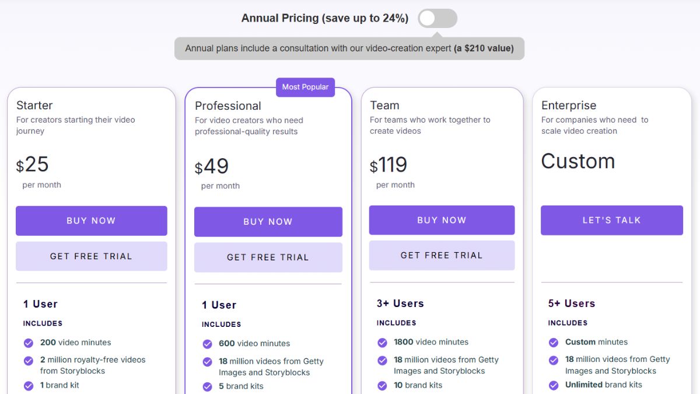700x394 pixels.
Task: Click Buy Now for the Starter plan
Action: 92,221
